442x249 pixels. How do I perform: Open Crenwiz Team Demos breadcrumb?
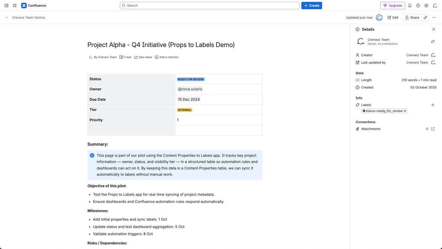tap(29, 17)
